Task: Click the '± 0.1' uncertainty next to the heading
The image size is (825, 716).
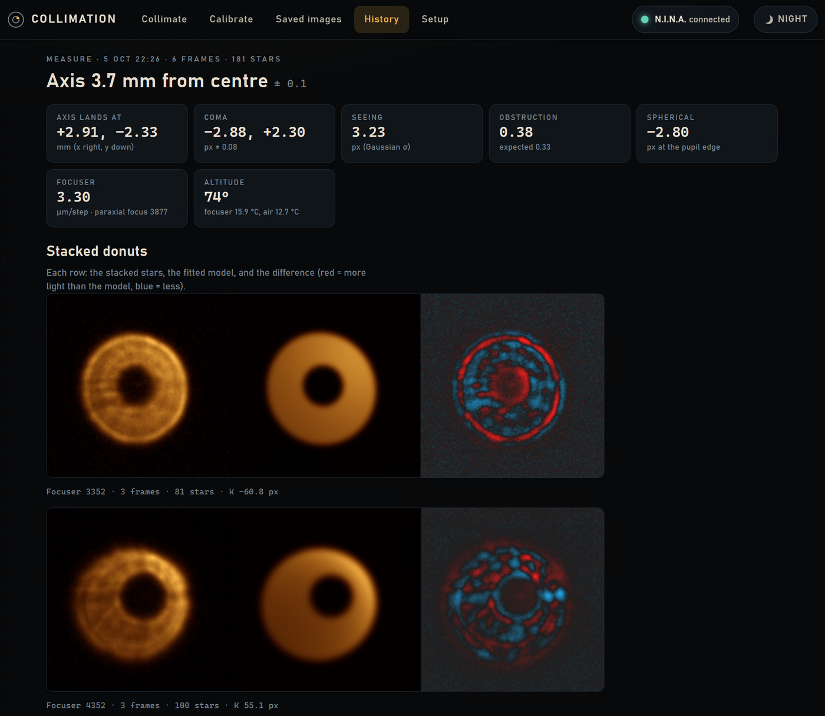Action: click(x=291, y=84)
